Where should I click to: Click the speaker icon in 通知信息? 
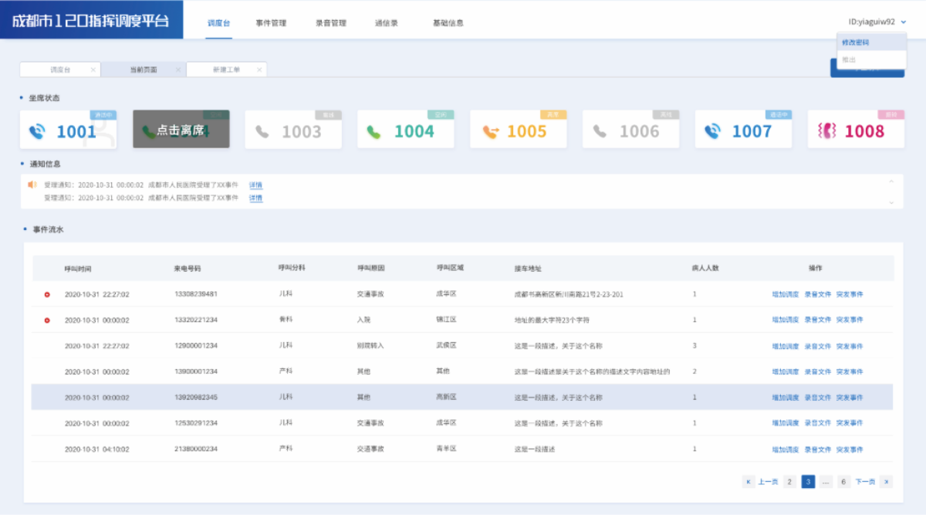(x=32, y=185)
